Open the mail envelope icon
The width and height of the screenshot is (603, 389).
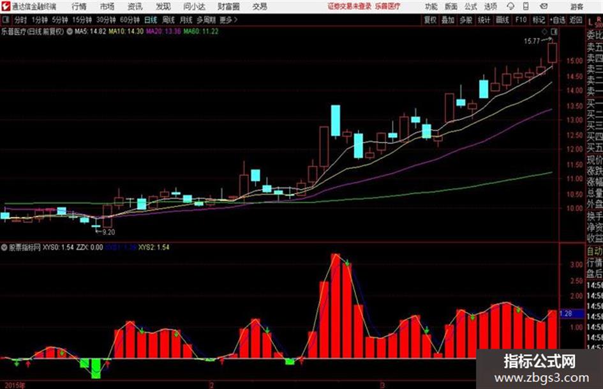pyautogui.click(x=544, y=6)
